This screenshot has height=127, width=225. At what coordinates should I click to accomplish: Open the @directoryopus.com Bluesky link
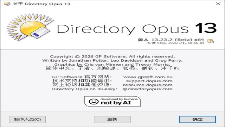coord(148,89)
